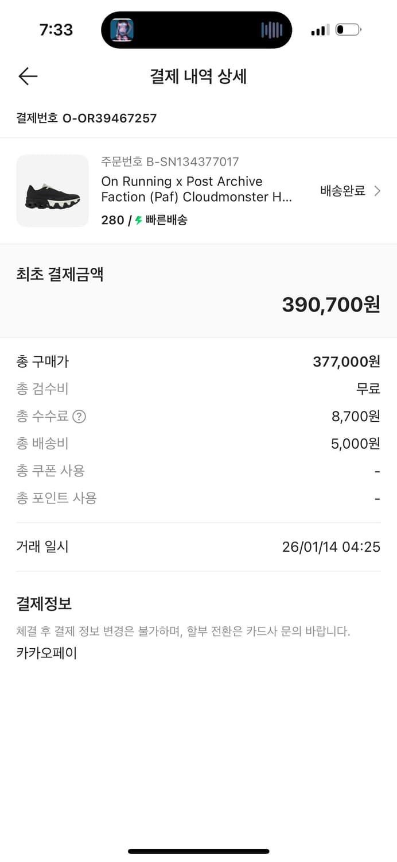Viewport: 397px width, 862px height.
Task: Click the 카카오페이 payment method
Action: (46, 652)
